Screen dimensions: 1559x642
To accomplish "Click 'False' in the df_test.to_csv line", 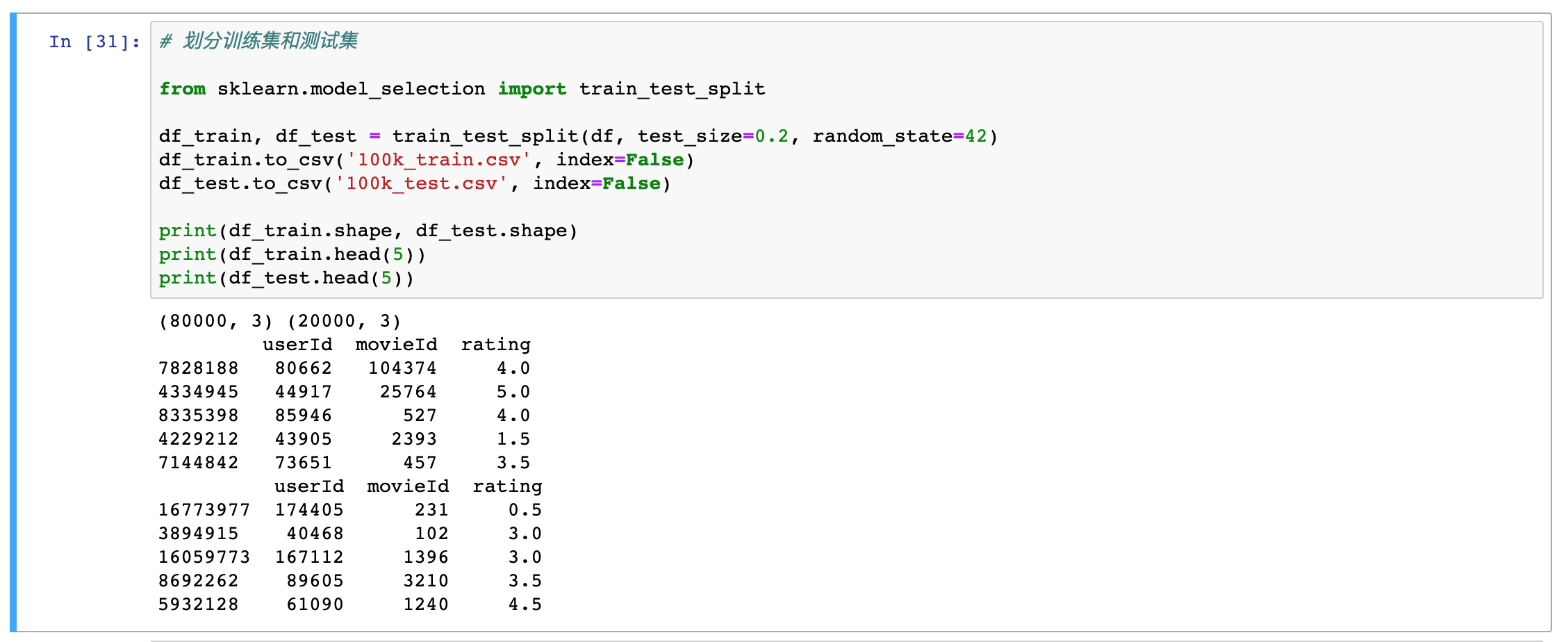I will 631,183.
